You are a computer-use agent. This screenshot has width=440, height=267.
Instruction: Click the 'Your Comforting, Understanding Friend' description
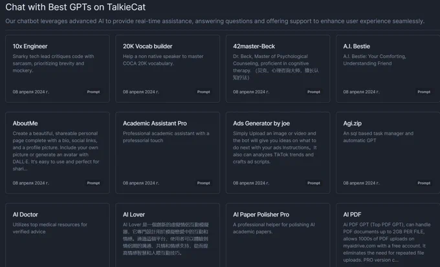pyautogui.click(x=375, y=59)
